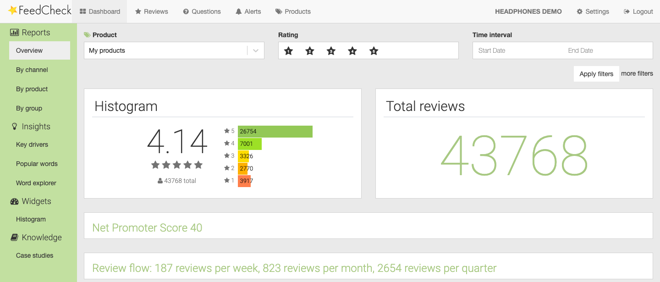The height and width of the screenshot is (282, 660).
Task: Click the Alerts bell icon
Action: (x=239, y=11)
